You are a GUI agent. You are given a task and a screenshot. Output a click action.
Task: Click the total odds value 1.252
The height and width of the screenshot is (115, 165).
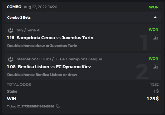tap(154, 85)
